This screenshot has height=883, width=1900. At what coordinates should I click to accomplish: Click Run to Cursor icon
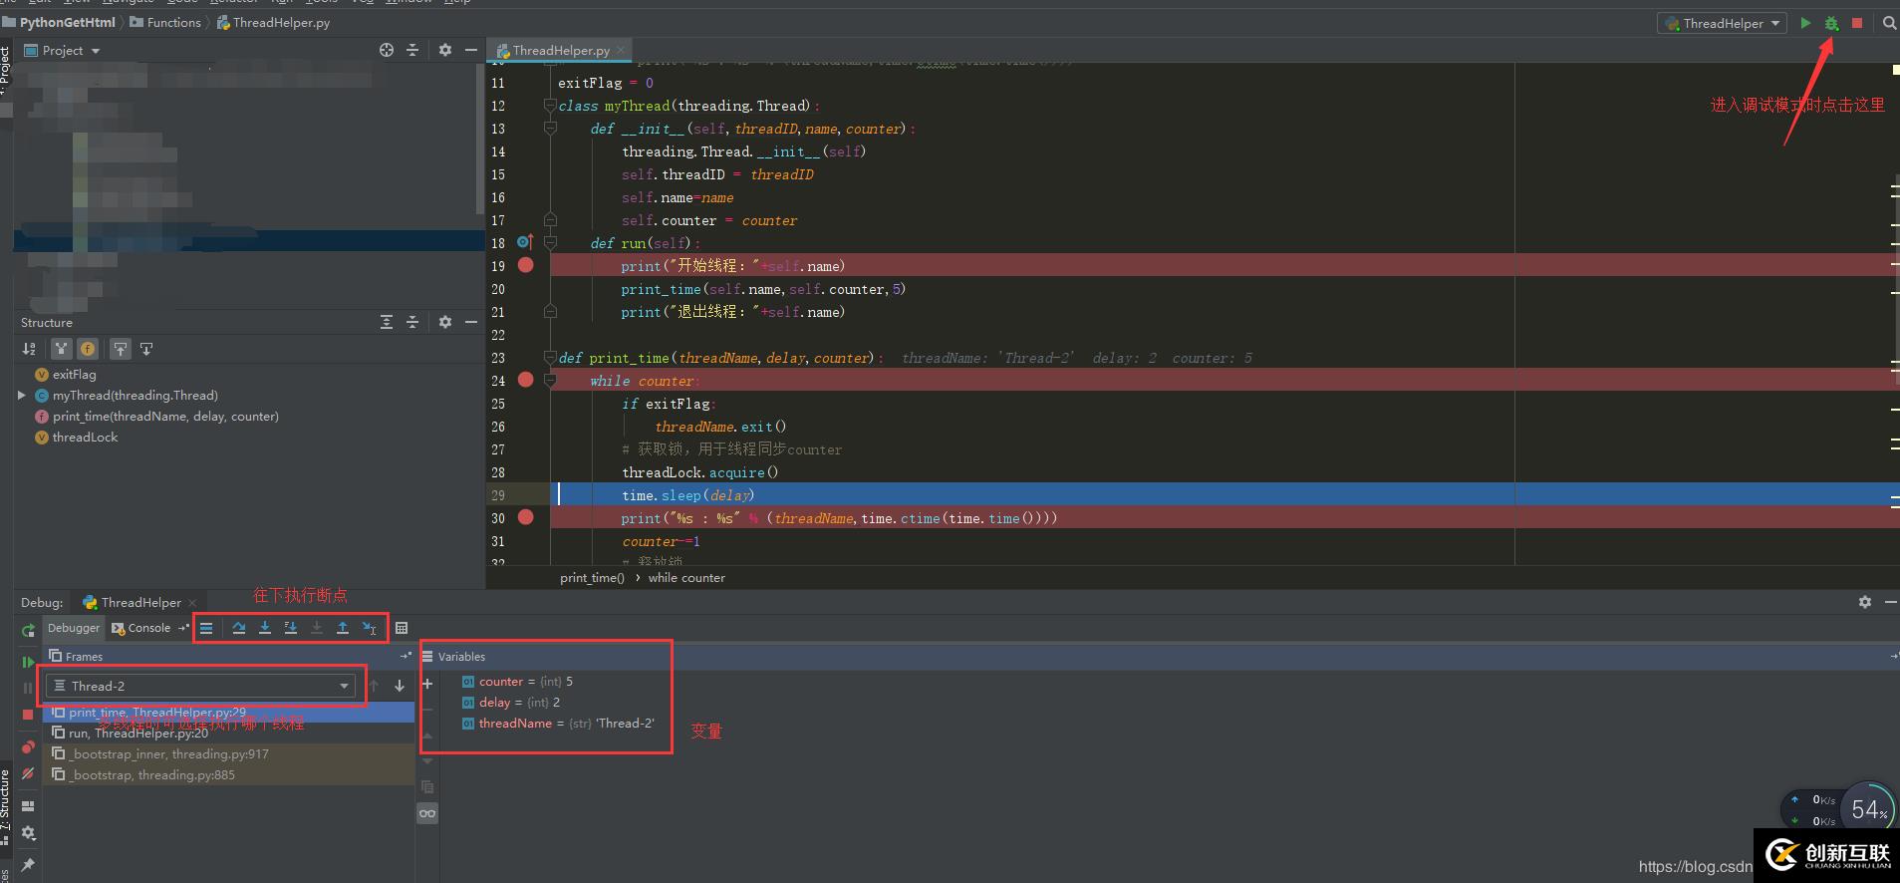coord(369,628)
